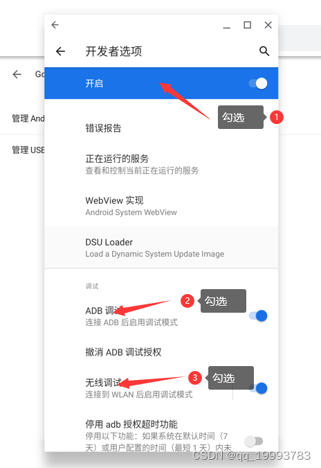Open 管理 Android settings item behind the window

28,119
